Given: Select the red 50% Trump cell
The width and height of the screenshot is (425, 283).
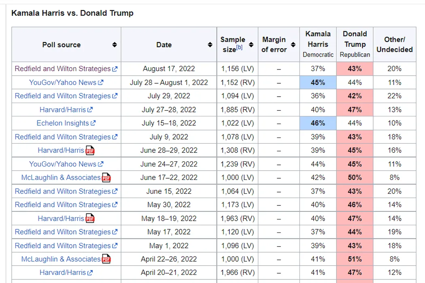Looking at the screenshot, I should 355,177.
